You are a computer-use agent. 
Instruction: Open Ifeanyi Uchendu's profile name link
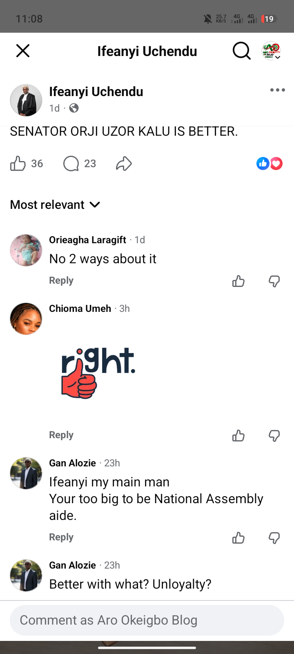point(96,92)
